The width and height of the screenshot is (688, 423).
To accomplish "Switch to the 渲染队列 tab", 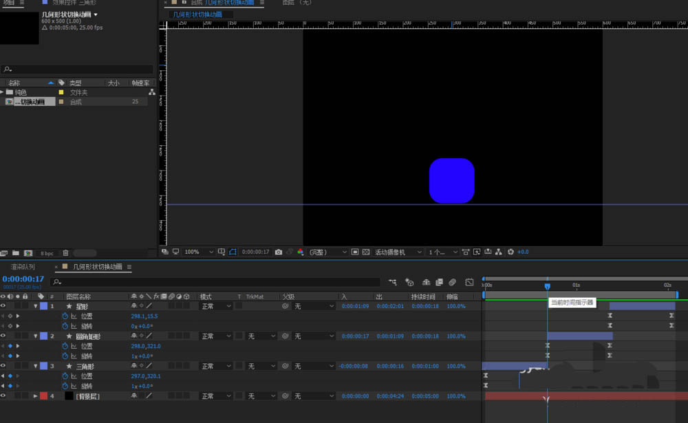I will tap(22, 266).
